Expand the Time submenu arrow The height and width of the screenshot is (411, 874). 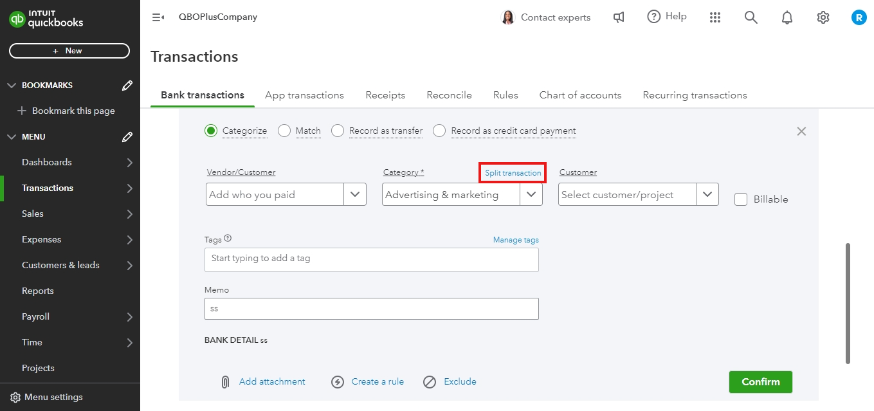click(129, 343)
